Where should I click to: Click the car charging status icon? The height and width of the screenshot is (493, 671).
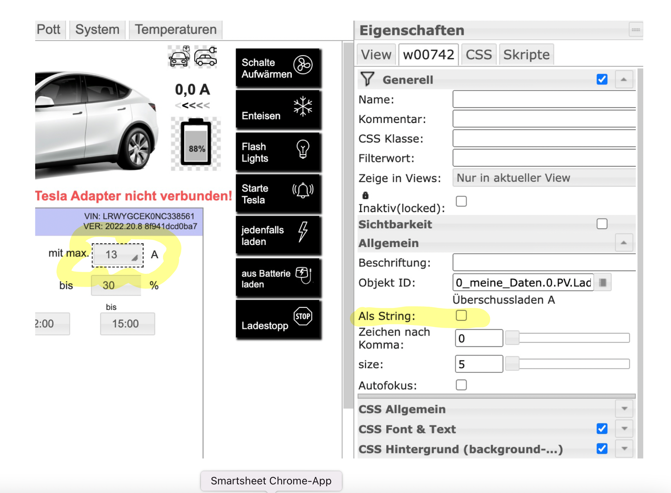click(x=179, y=57)
